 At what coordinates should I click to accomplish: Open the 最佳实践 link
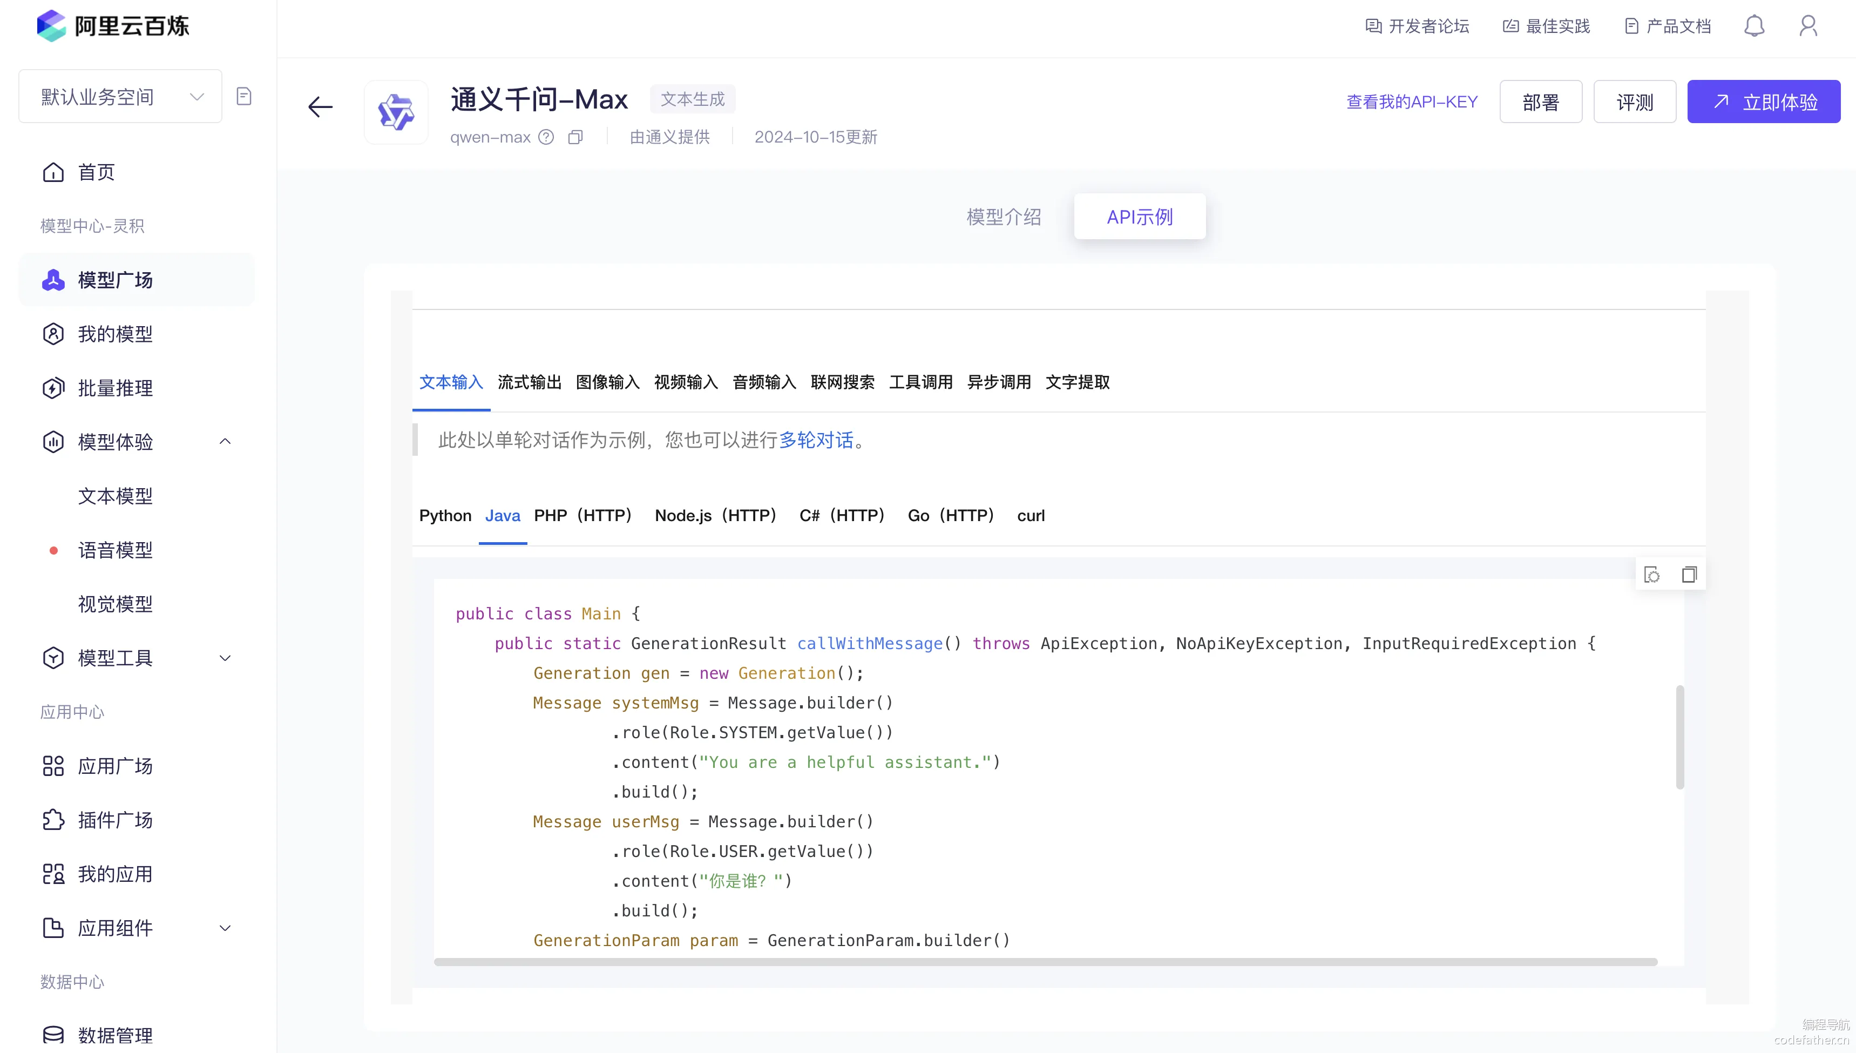tap(1557, 26)
